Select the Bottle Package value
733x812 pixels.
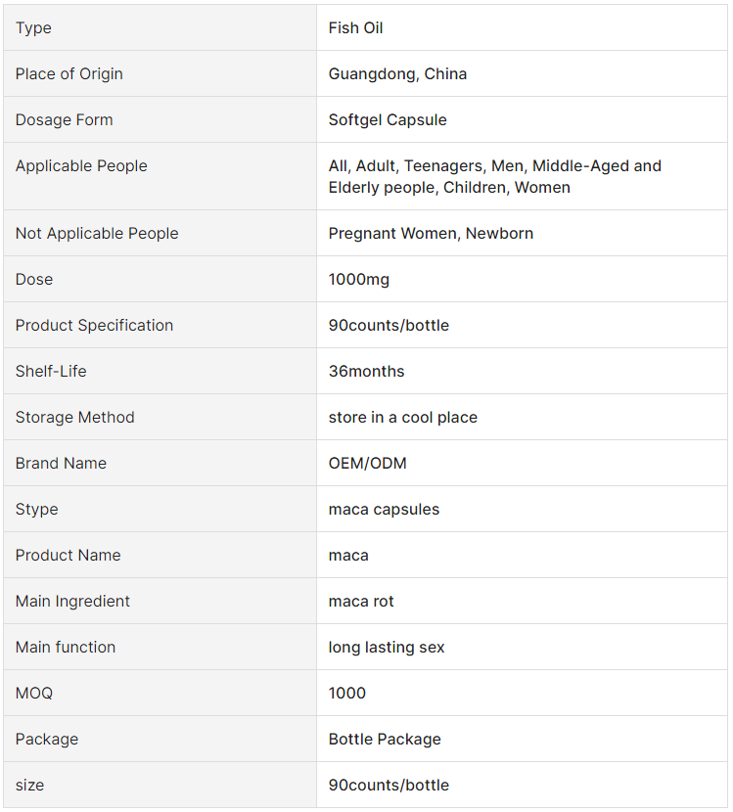pos(385,740)
